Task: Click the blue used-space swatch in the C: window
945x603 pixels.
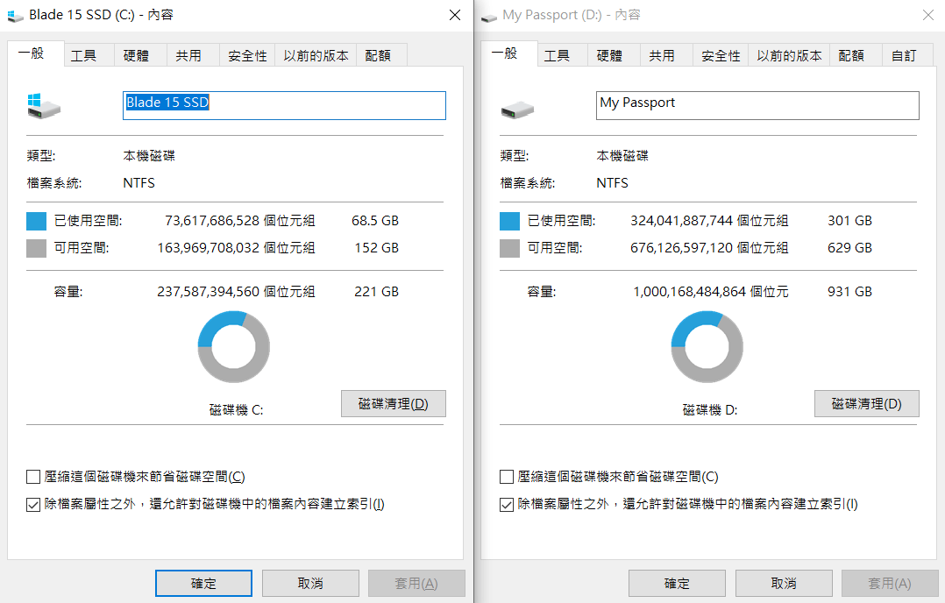Action: (36, 221)
